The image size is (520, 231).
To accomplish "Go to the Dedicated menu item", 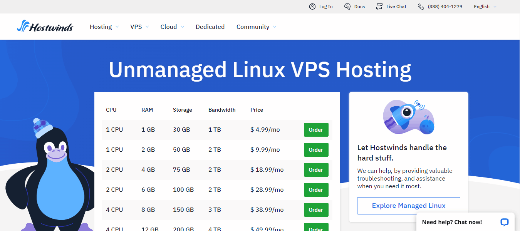I will click(x=210, y=27).
